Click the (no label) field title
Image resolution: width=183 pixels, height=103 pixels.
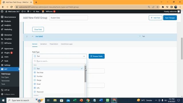click(x=39, y=36)
